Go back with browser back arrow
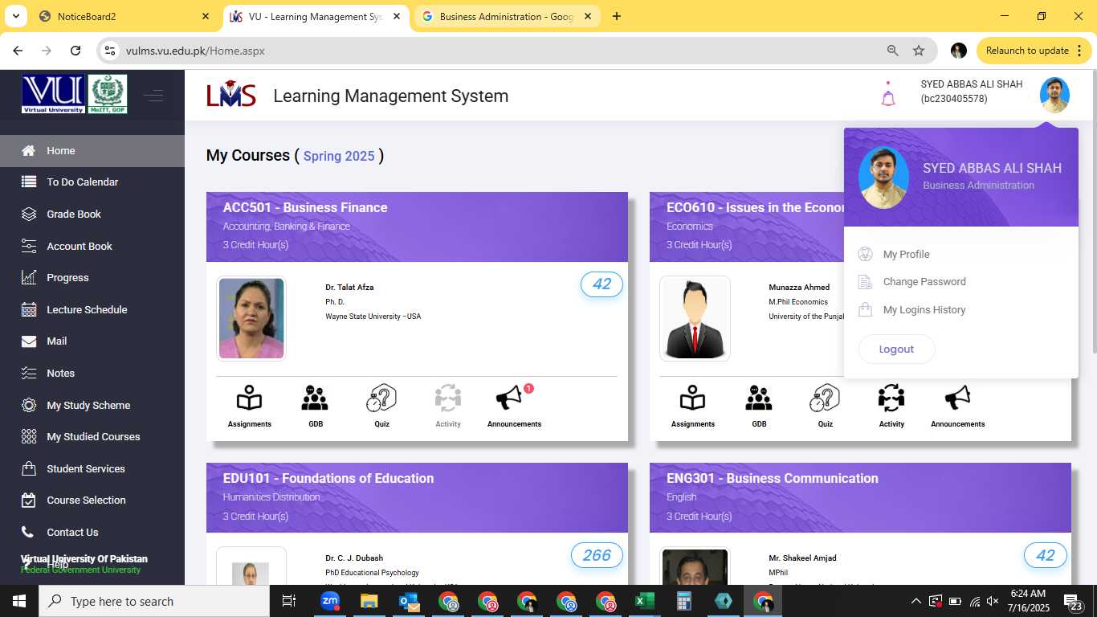 click(x=18, y=51)
